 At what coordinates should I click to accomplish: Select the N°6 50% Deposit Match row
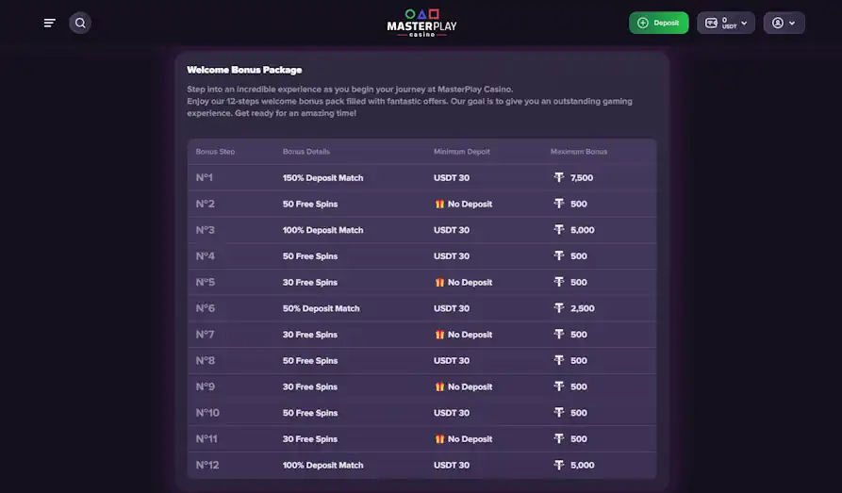tap(421, 308)
